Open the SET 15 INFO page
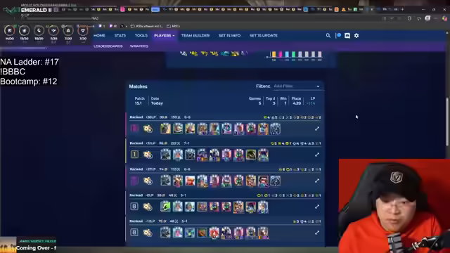This screenshot has width=450, height=253. pos(229,36)
